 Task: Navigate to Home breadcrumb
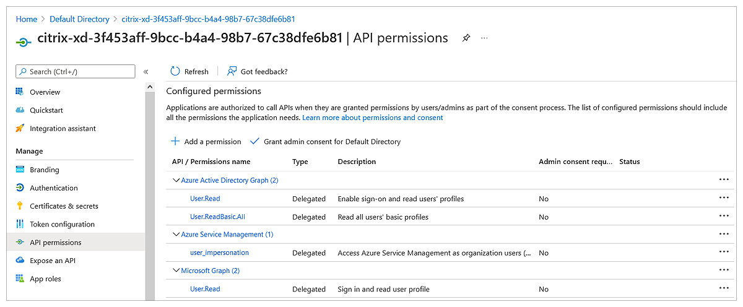27,19
